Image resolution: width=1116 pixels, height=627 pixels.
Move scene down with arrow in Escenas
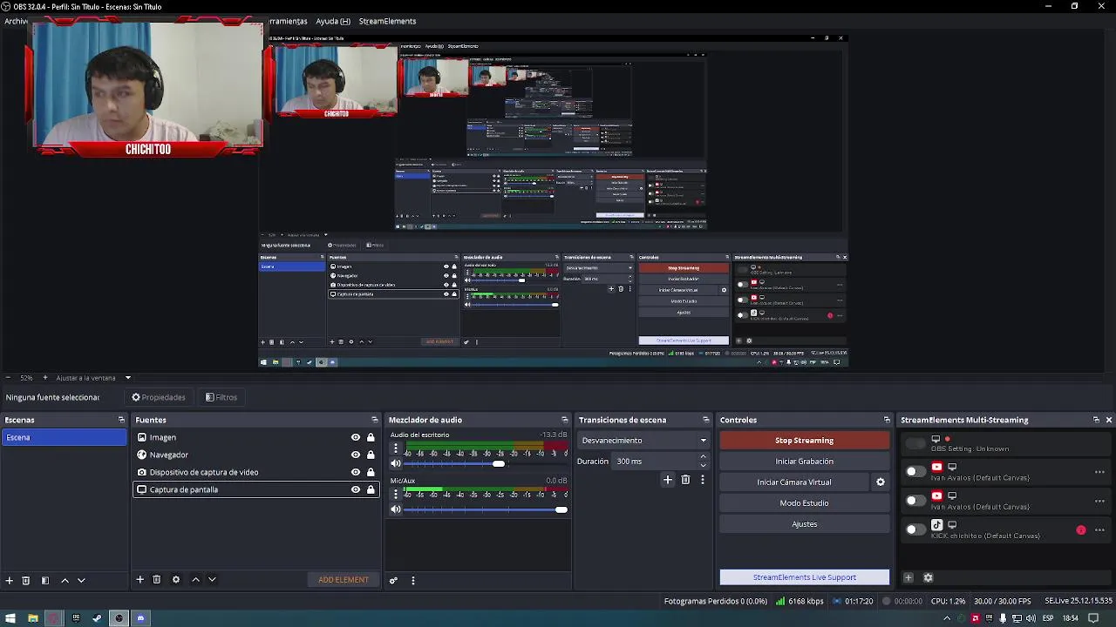pos(81,580)
